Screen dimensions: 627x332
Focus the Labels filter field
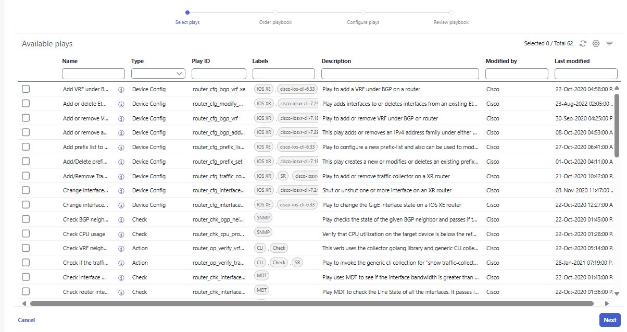pyautogui.click(x=284, y=73)
